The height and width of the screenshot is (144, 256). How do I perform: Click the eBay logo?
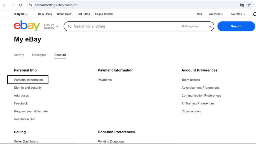27,26
